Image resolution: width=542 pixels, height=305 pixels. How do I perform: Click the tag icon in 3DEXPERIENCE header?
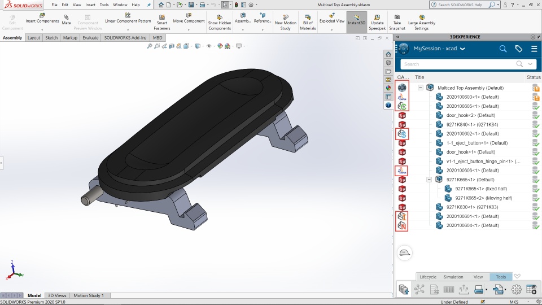point(518,49)
